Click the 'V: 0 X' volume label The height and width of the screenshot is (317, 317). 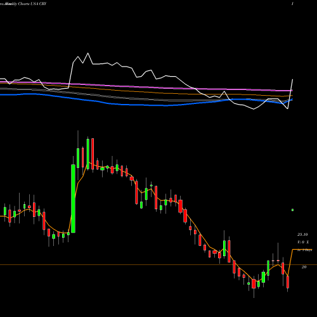click(x=303, y=242)
